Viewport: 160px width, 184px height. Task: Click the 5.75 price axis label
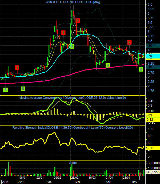click(151, 18)
